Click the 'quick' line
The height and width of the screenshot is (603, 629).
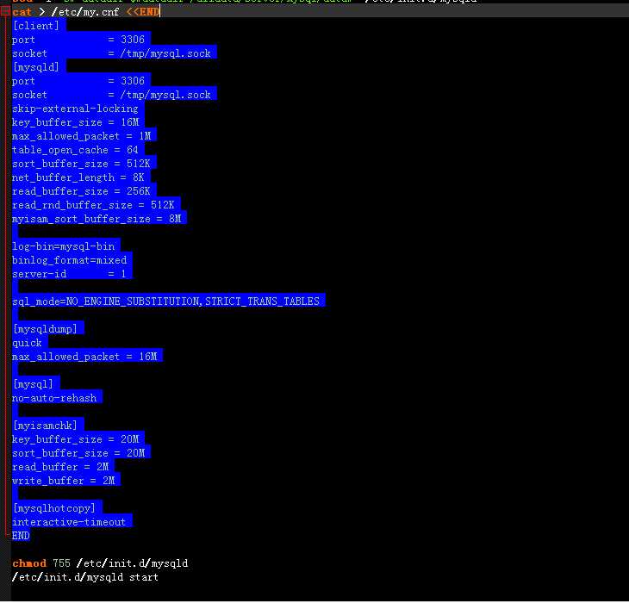pos(27,343)
